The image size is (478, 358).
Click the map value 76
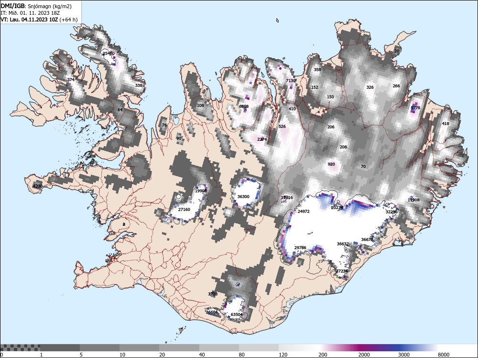coord(164,125)
